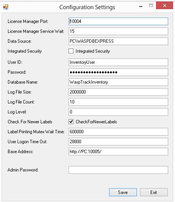The height and width of the screenshot is (202, 175).
Task: Enable the Integrated Security checkbox
Action: pos(71,51)
